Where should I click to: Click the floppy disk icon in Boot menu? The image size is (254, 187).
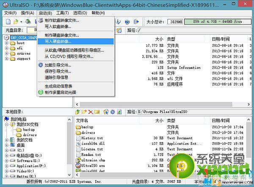point(41,20)
